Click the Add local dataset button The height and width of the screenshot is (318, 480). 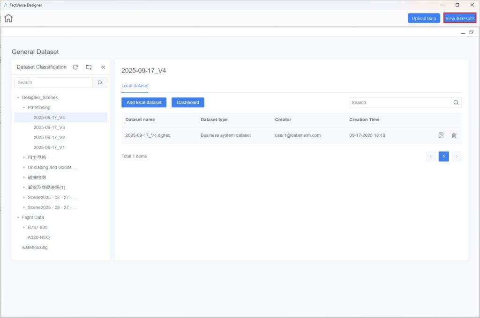pos(144,103)
